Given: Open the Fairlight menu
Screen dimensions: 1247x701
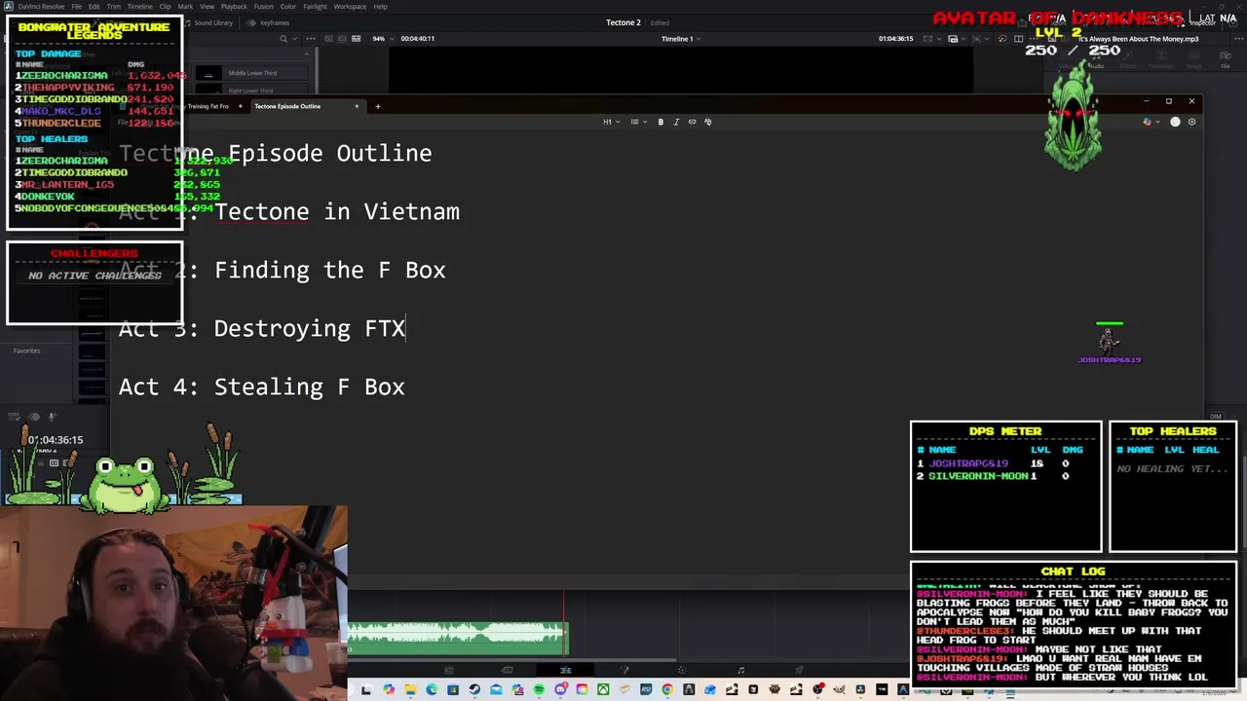Looking at the screenshot, I should (x=315, y=6).
